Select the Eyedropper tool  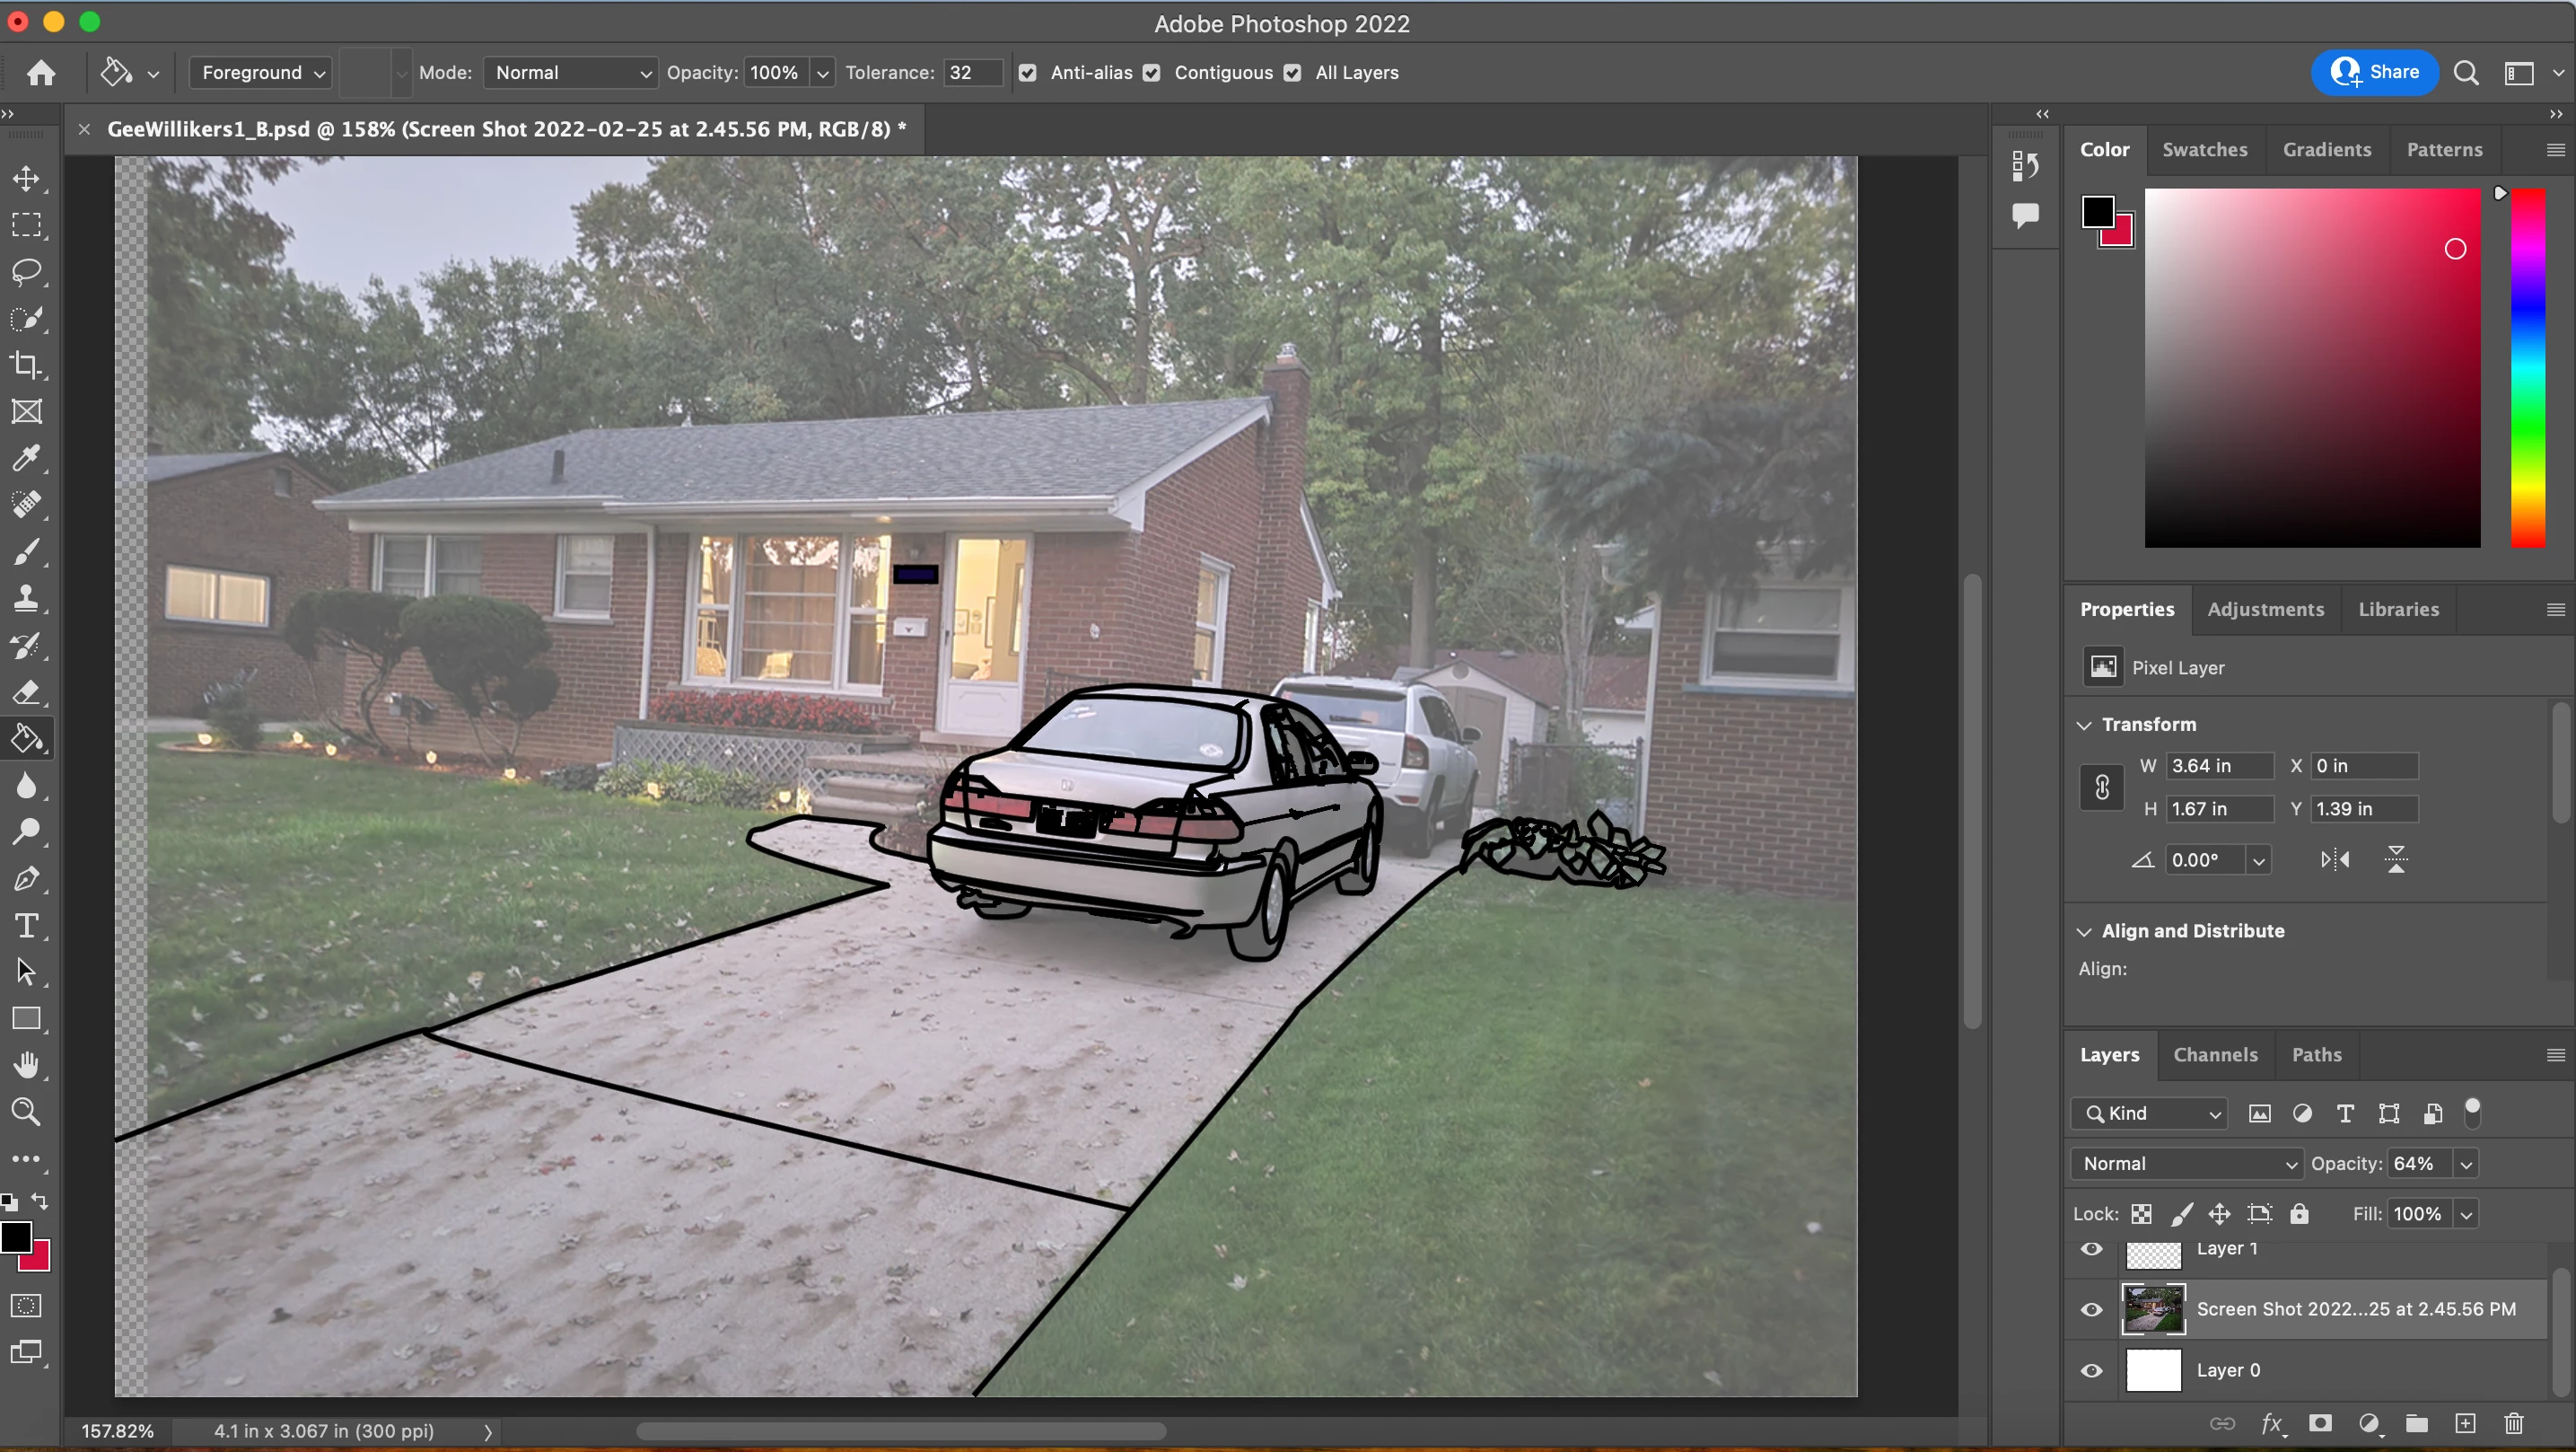tap(26, 458)
